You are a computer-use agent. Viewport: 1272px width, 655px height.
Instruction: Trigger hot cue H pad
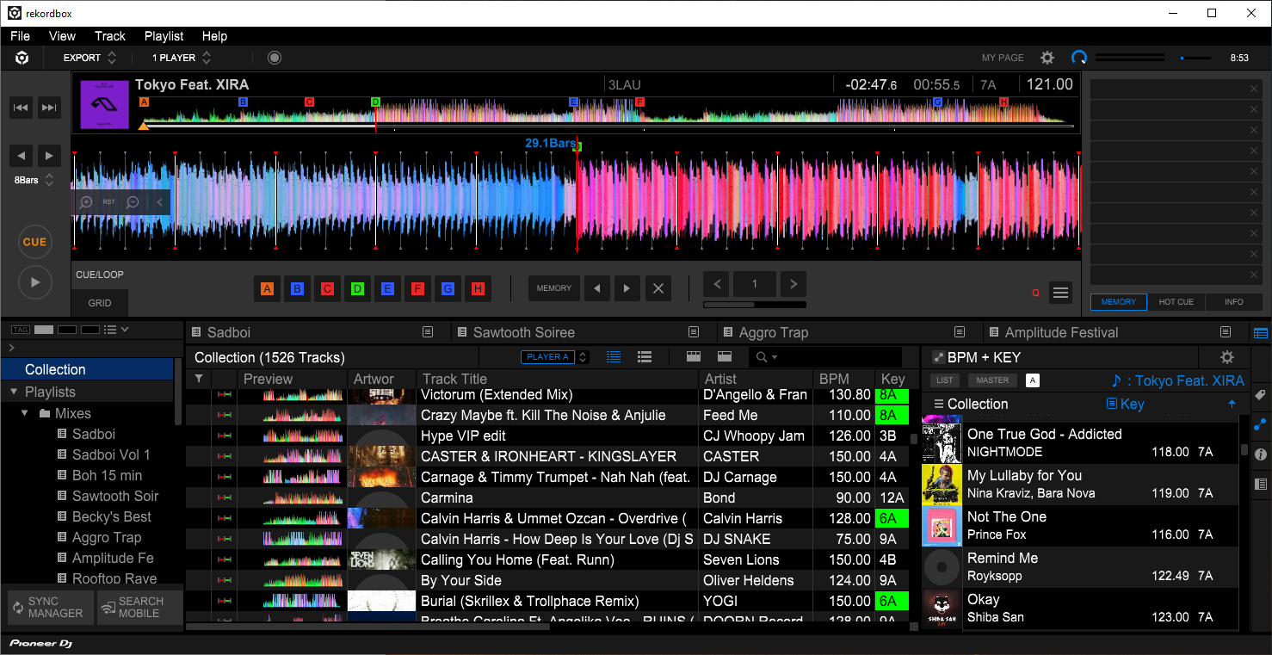(478, 289)
